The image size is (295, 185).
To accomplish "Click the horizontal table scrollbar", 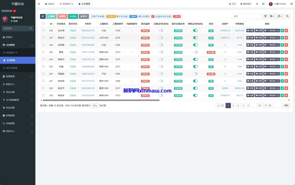I will (x=101, y=100).
